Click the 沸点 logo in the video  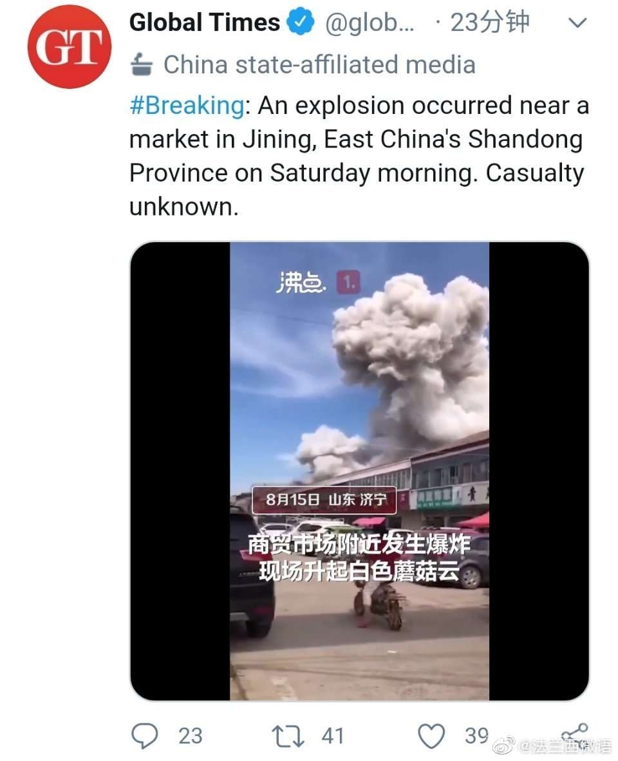[301, 283]
